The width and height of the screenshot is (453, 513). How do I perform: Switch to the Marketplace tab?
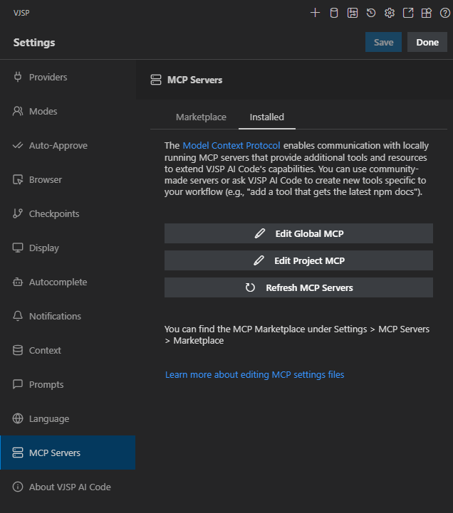201,117
